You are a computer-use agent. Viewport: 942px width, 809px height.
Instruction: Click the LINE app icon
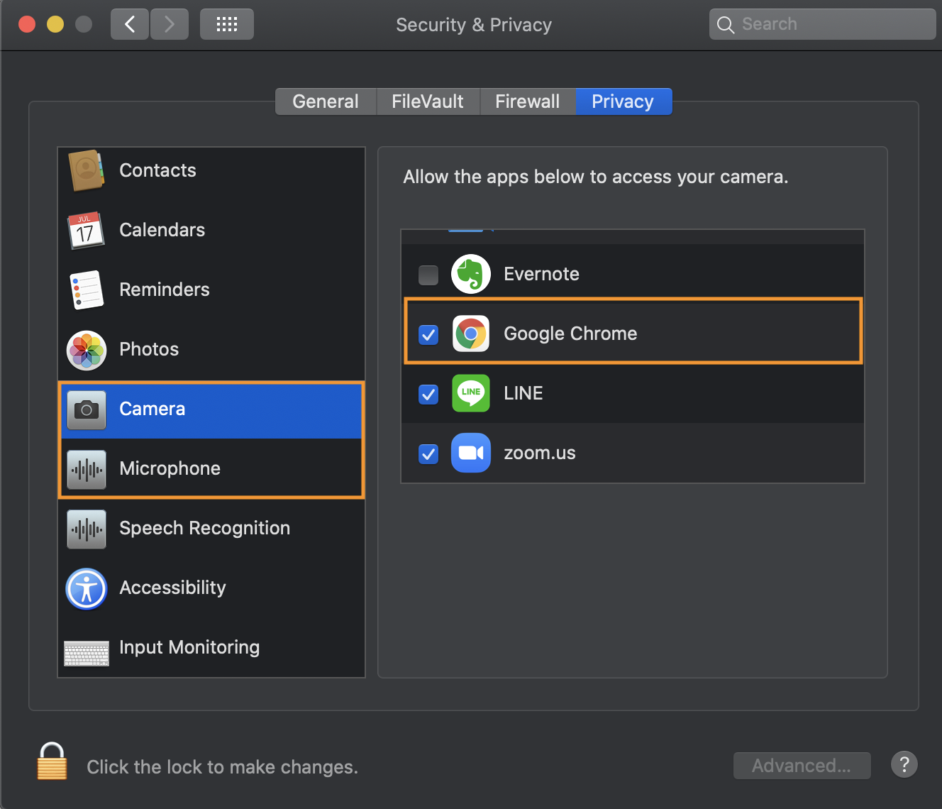pyautogui.click(x=471, y=393)
